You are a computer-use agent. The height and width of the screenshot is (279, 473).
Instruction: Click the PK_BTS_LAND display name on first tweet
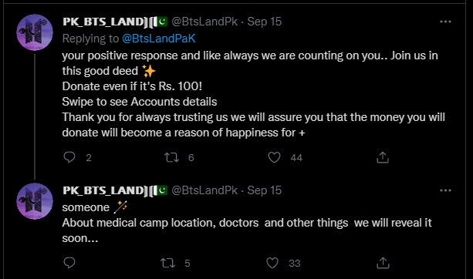pos(115,22)
